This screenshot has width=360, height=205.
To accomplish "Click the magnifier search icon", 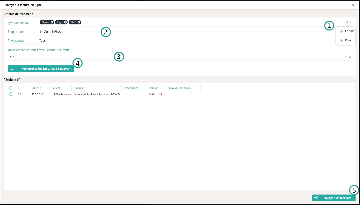I will (12, 69).
